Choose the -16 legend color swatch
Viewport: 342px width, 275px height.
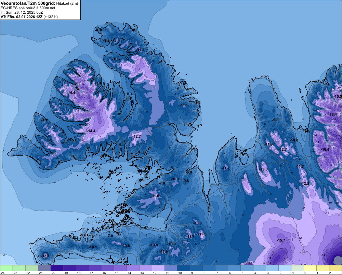point(107,268)
